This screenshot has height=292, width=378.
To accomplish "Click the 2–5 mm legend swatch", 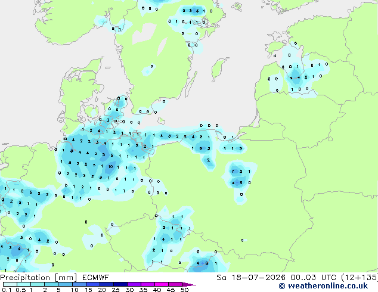I will point(51,284).
